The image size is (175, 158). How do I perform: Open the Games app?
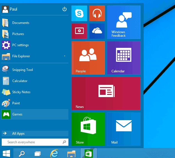click(35, 114)
